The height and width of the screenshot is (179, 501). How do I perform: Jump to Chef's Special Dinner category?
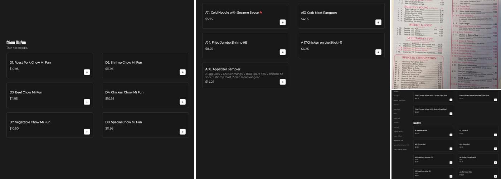[x=400, y=149]
